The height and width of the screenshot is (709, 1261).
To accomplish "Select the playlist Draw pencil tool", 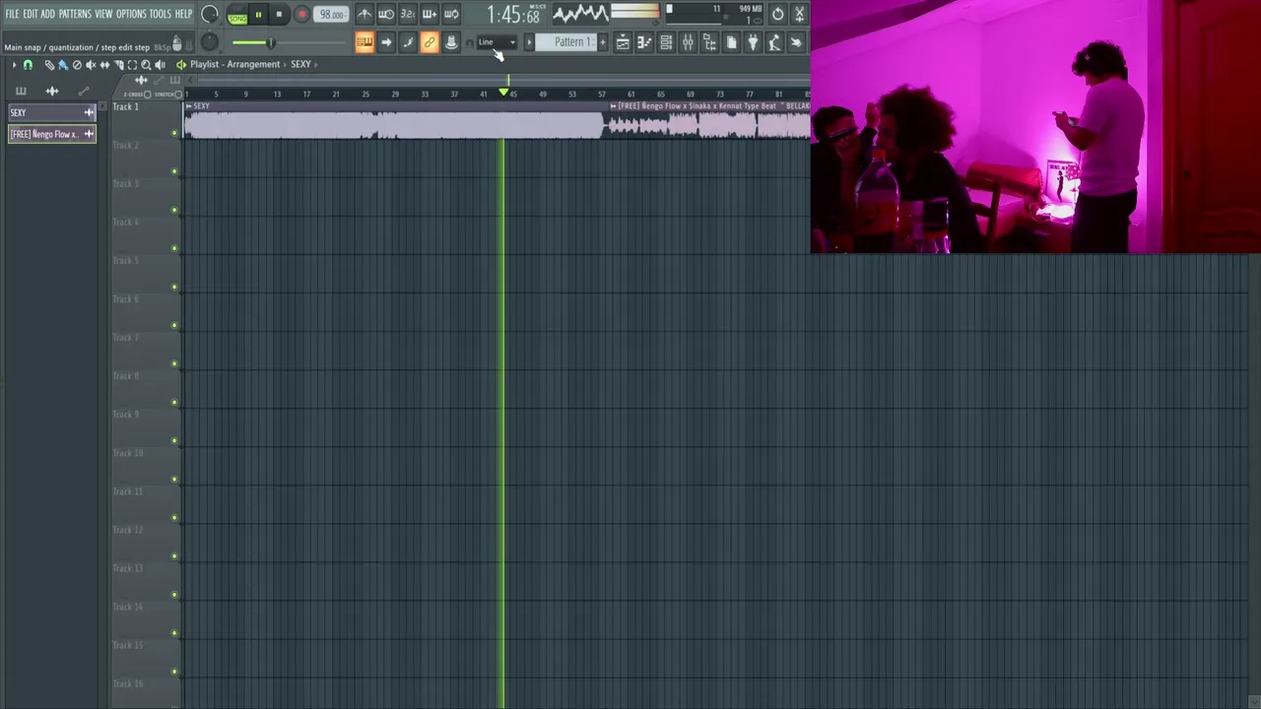I will coord(49,65).
